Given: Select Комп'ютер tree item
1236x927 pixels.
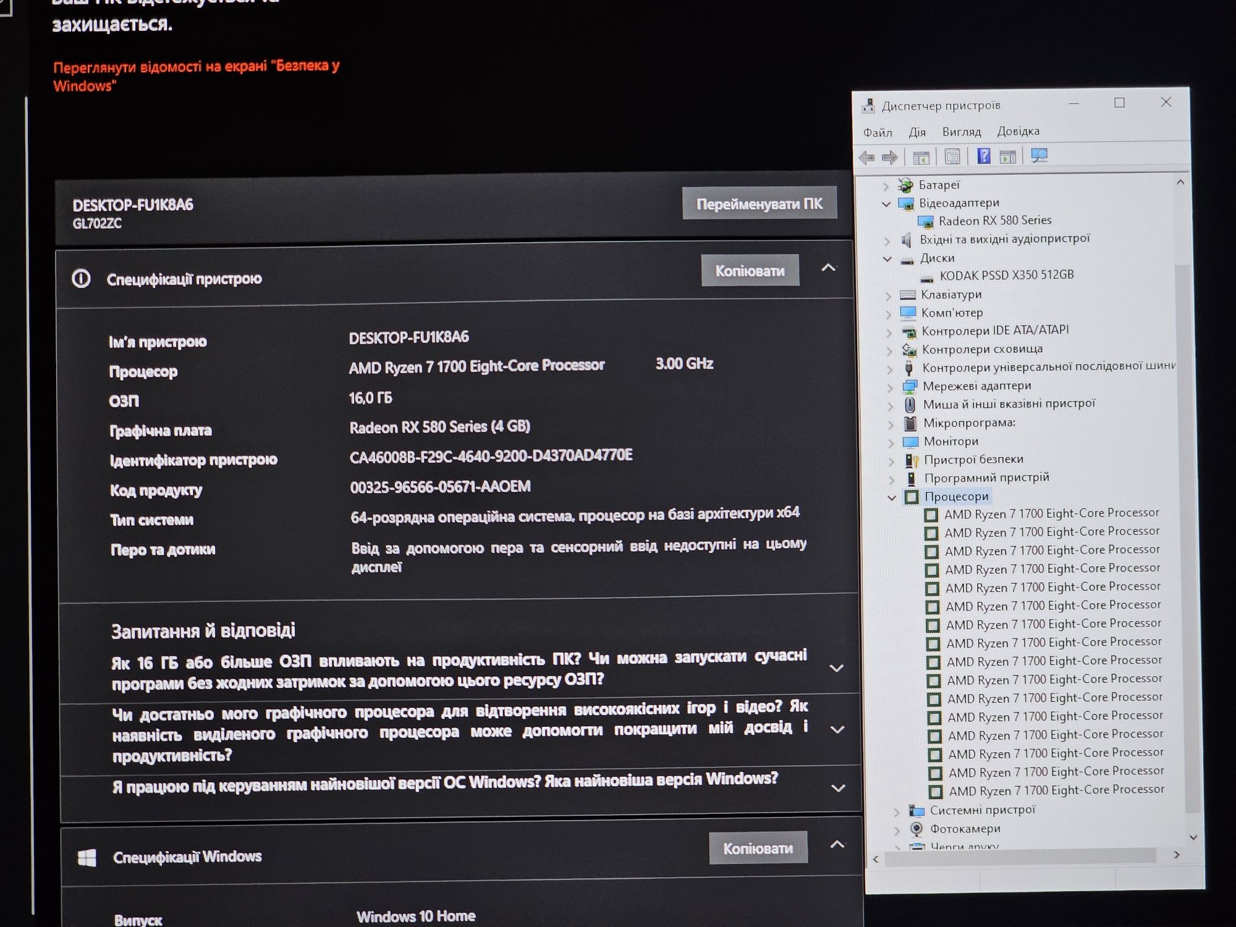Looking at the screenshot, I should (x=952, y=313).
